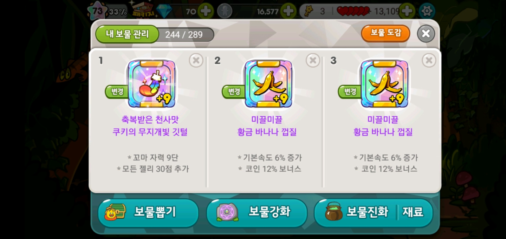Screen dimensions: 506x239
Task: Remove treasure from slot 3 with its X
Action: point(429,61)
